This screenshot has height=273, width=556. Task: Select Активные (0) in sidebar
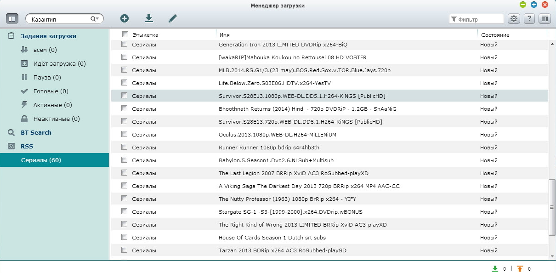tap(52, 105)
